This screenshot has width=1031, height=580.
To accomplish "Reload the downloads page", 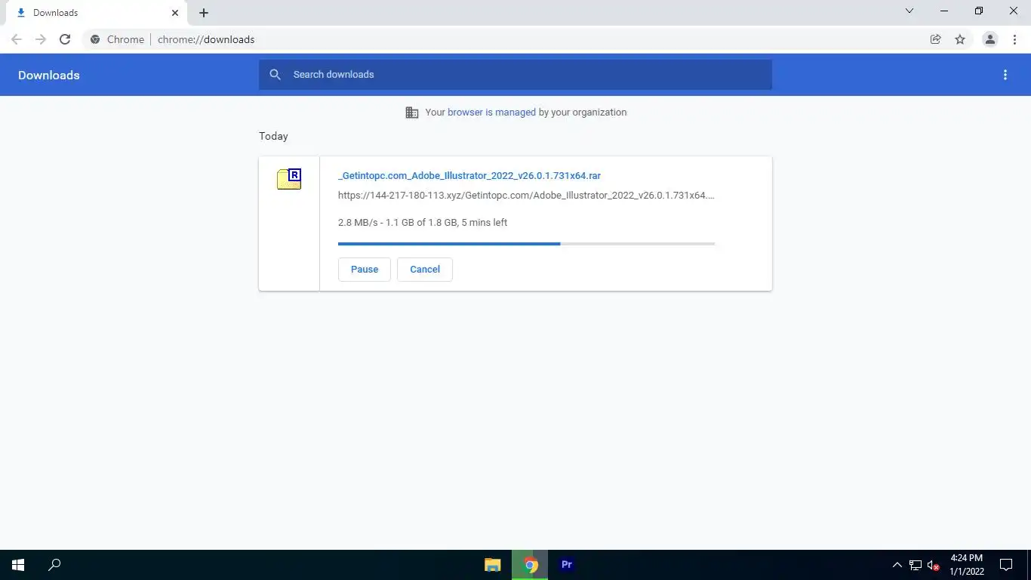I will [65, 39].
